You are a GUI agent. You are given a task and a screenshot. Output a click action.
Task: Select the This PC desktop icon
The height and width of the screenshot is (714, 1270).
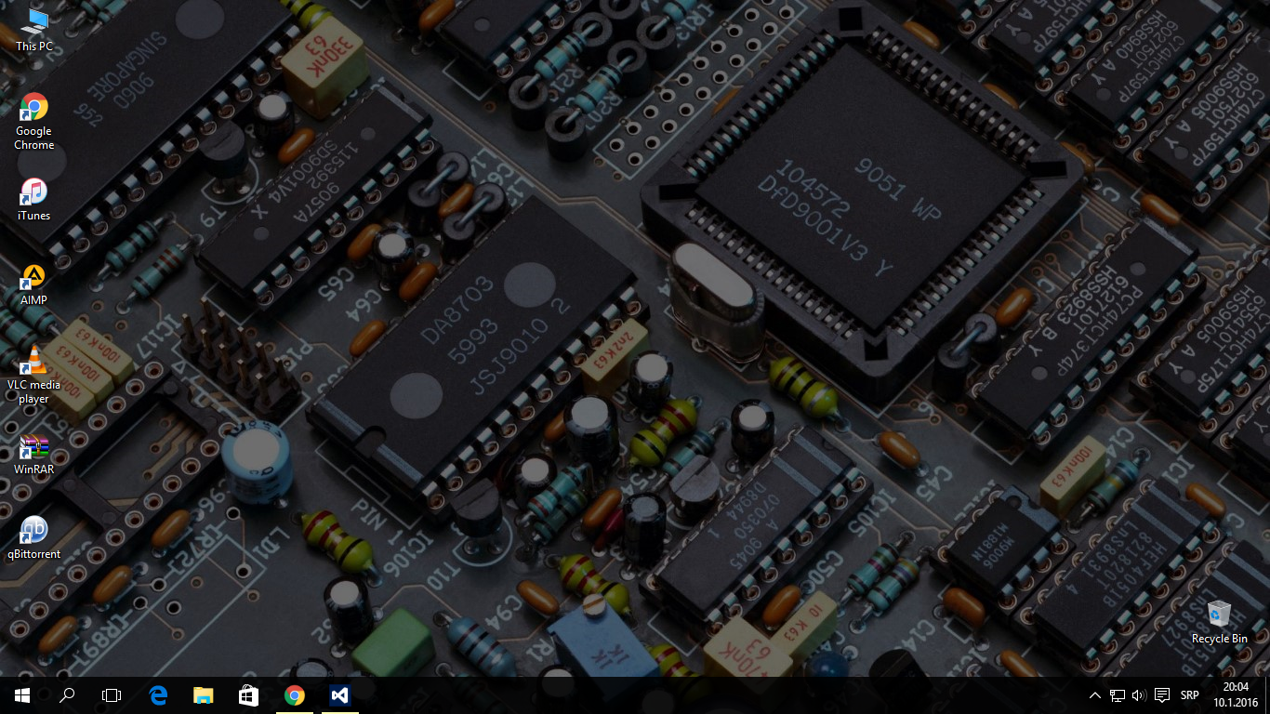tap(34, 30)
